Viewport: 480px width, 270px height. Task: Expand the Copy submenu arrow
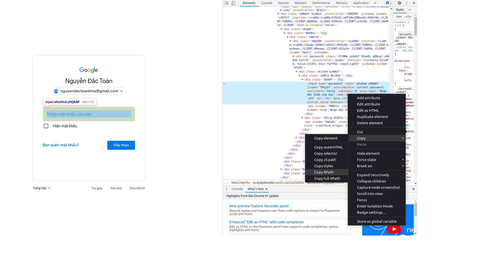402,138
